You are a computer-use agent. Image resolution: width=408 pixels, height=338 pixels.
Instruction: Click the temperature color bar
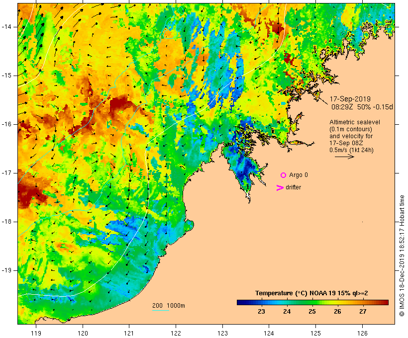tap(312, 302)
